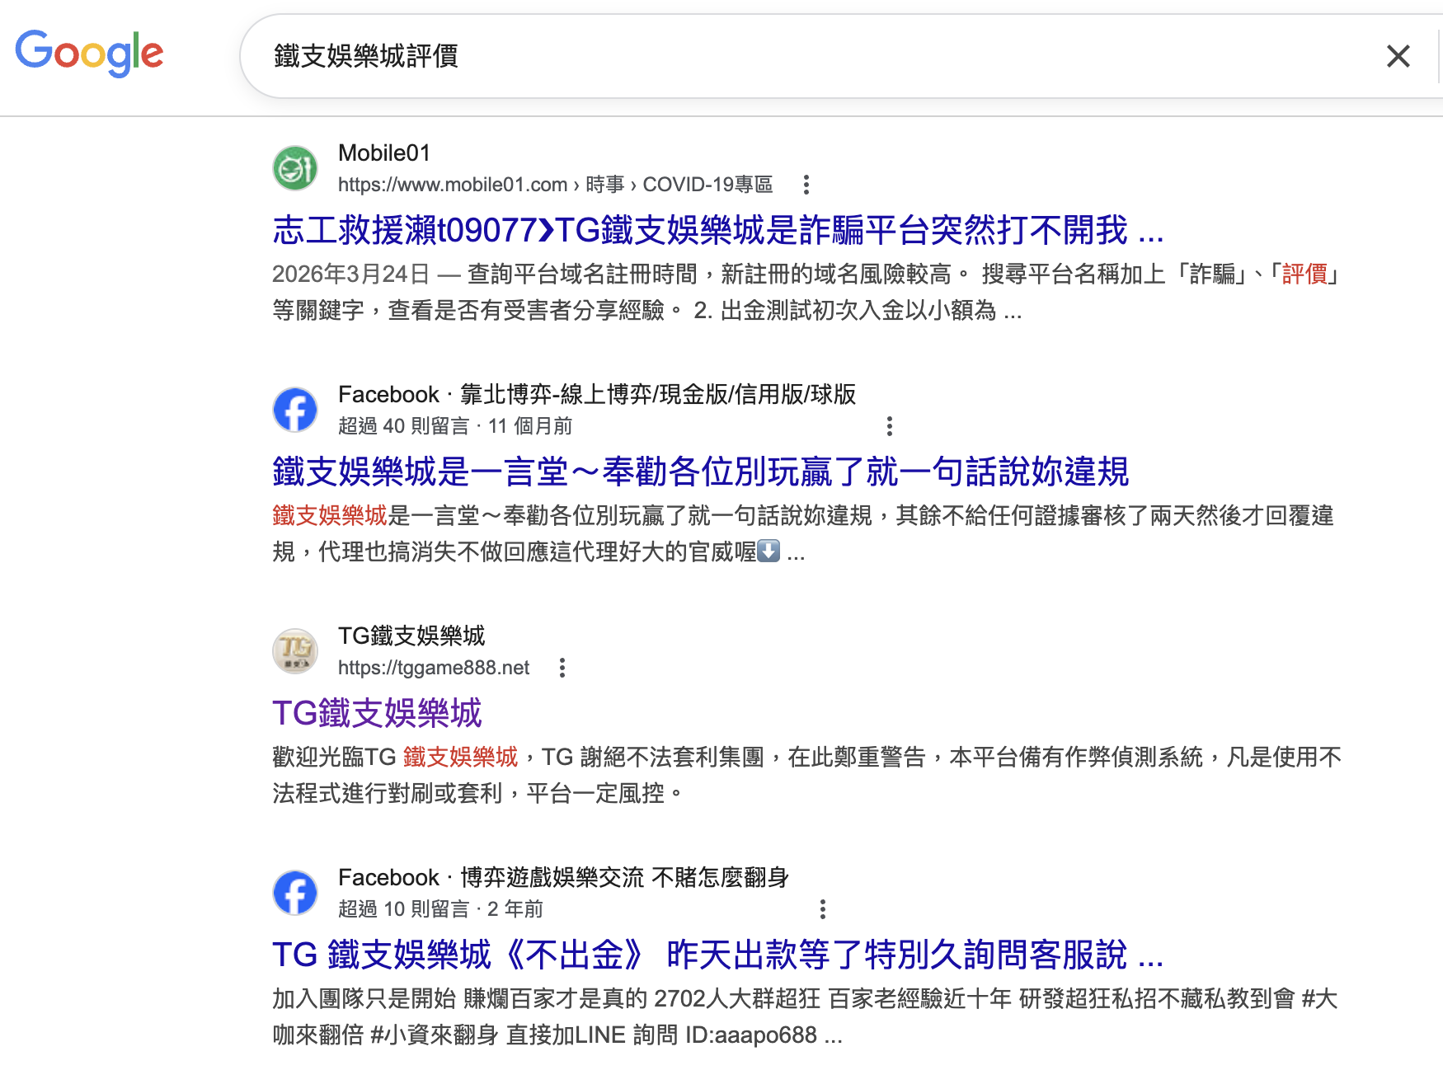Screen dimensions: 1443x1070
Task: Open more options for the 博弈遊戲娛樂交流 result
Action: tap(823, 909)
